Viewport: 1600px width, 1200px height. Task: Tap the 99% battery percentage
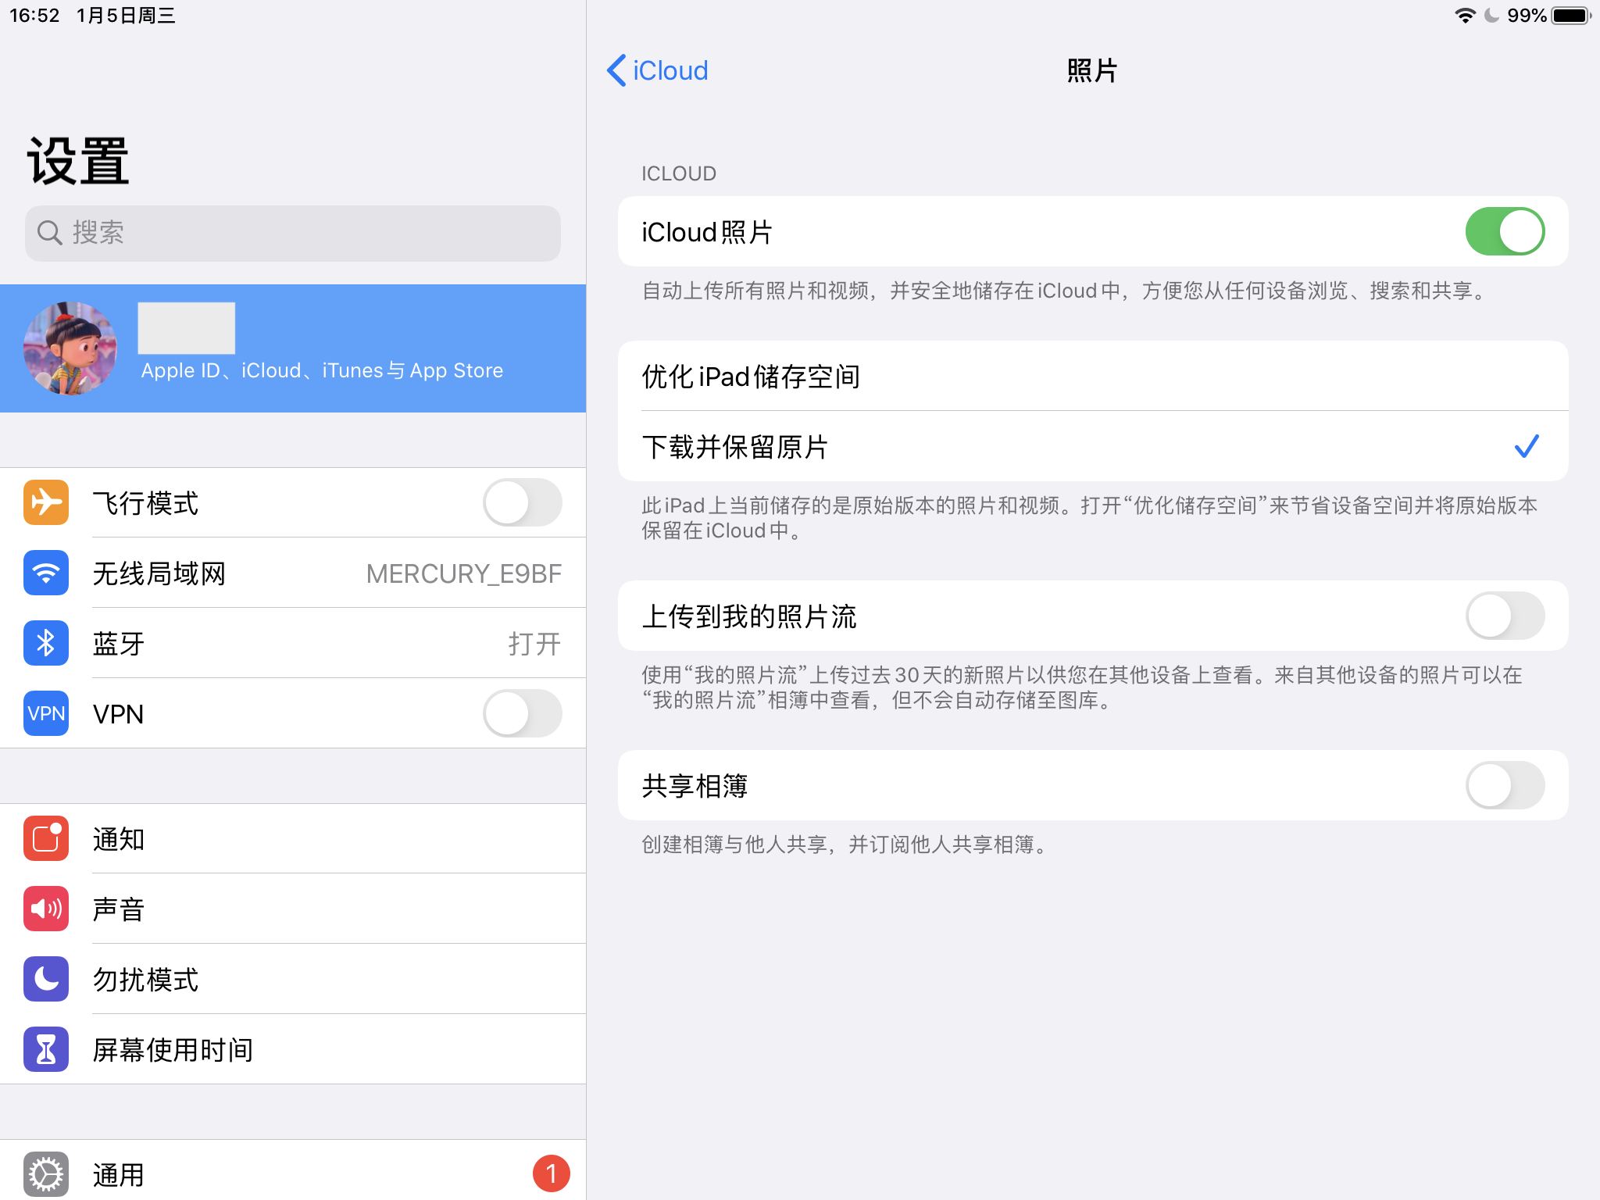pos(1527,16)
